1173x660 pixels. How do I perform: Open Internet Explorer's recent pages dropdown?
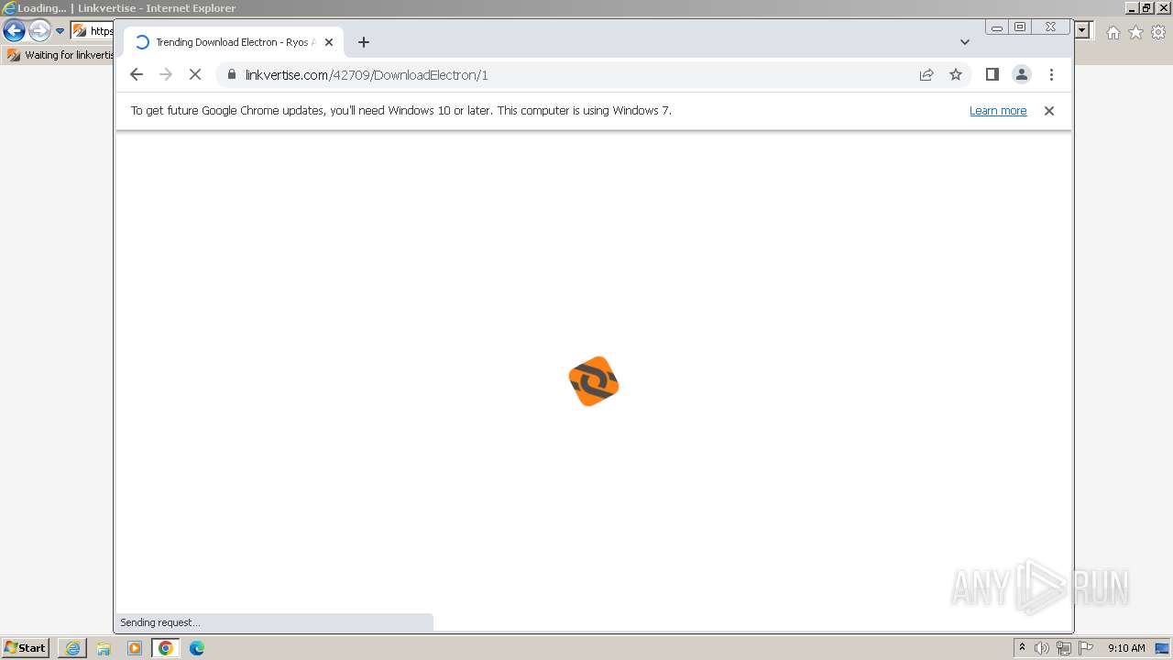click(x=60, y=31)
